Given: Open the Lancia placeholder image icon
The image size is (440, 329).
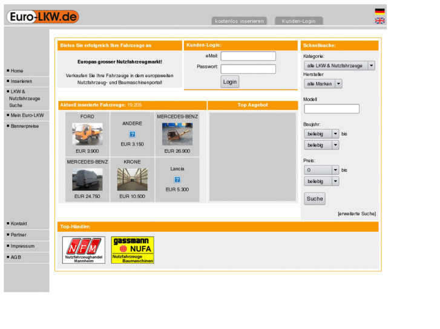Looking at the screenshot, I should click(x=177, y=179).
